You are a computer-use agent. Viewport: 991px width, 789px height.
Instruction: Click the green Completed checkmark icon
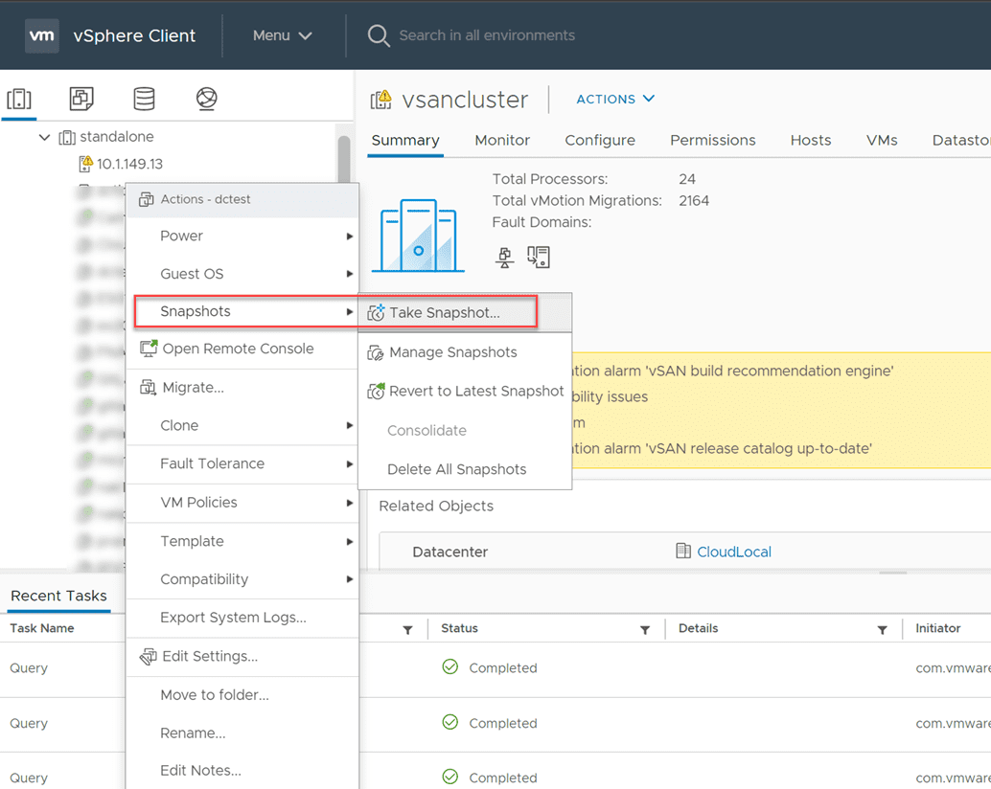pyautogui.click(x=449, y=667)
